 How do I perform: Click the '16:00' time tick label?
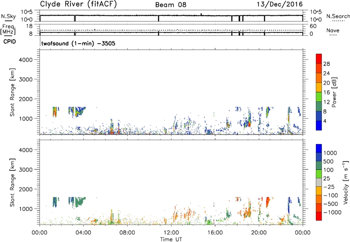(x=215, y=233)
